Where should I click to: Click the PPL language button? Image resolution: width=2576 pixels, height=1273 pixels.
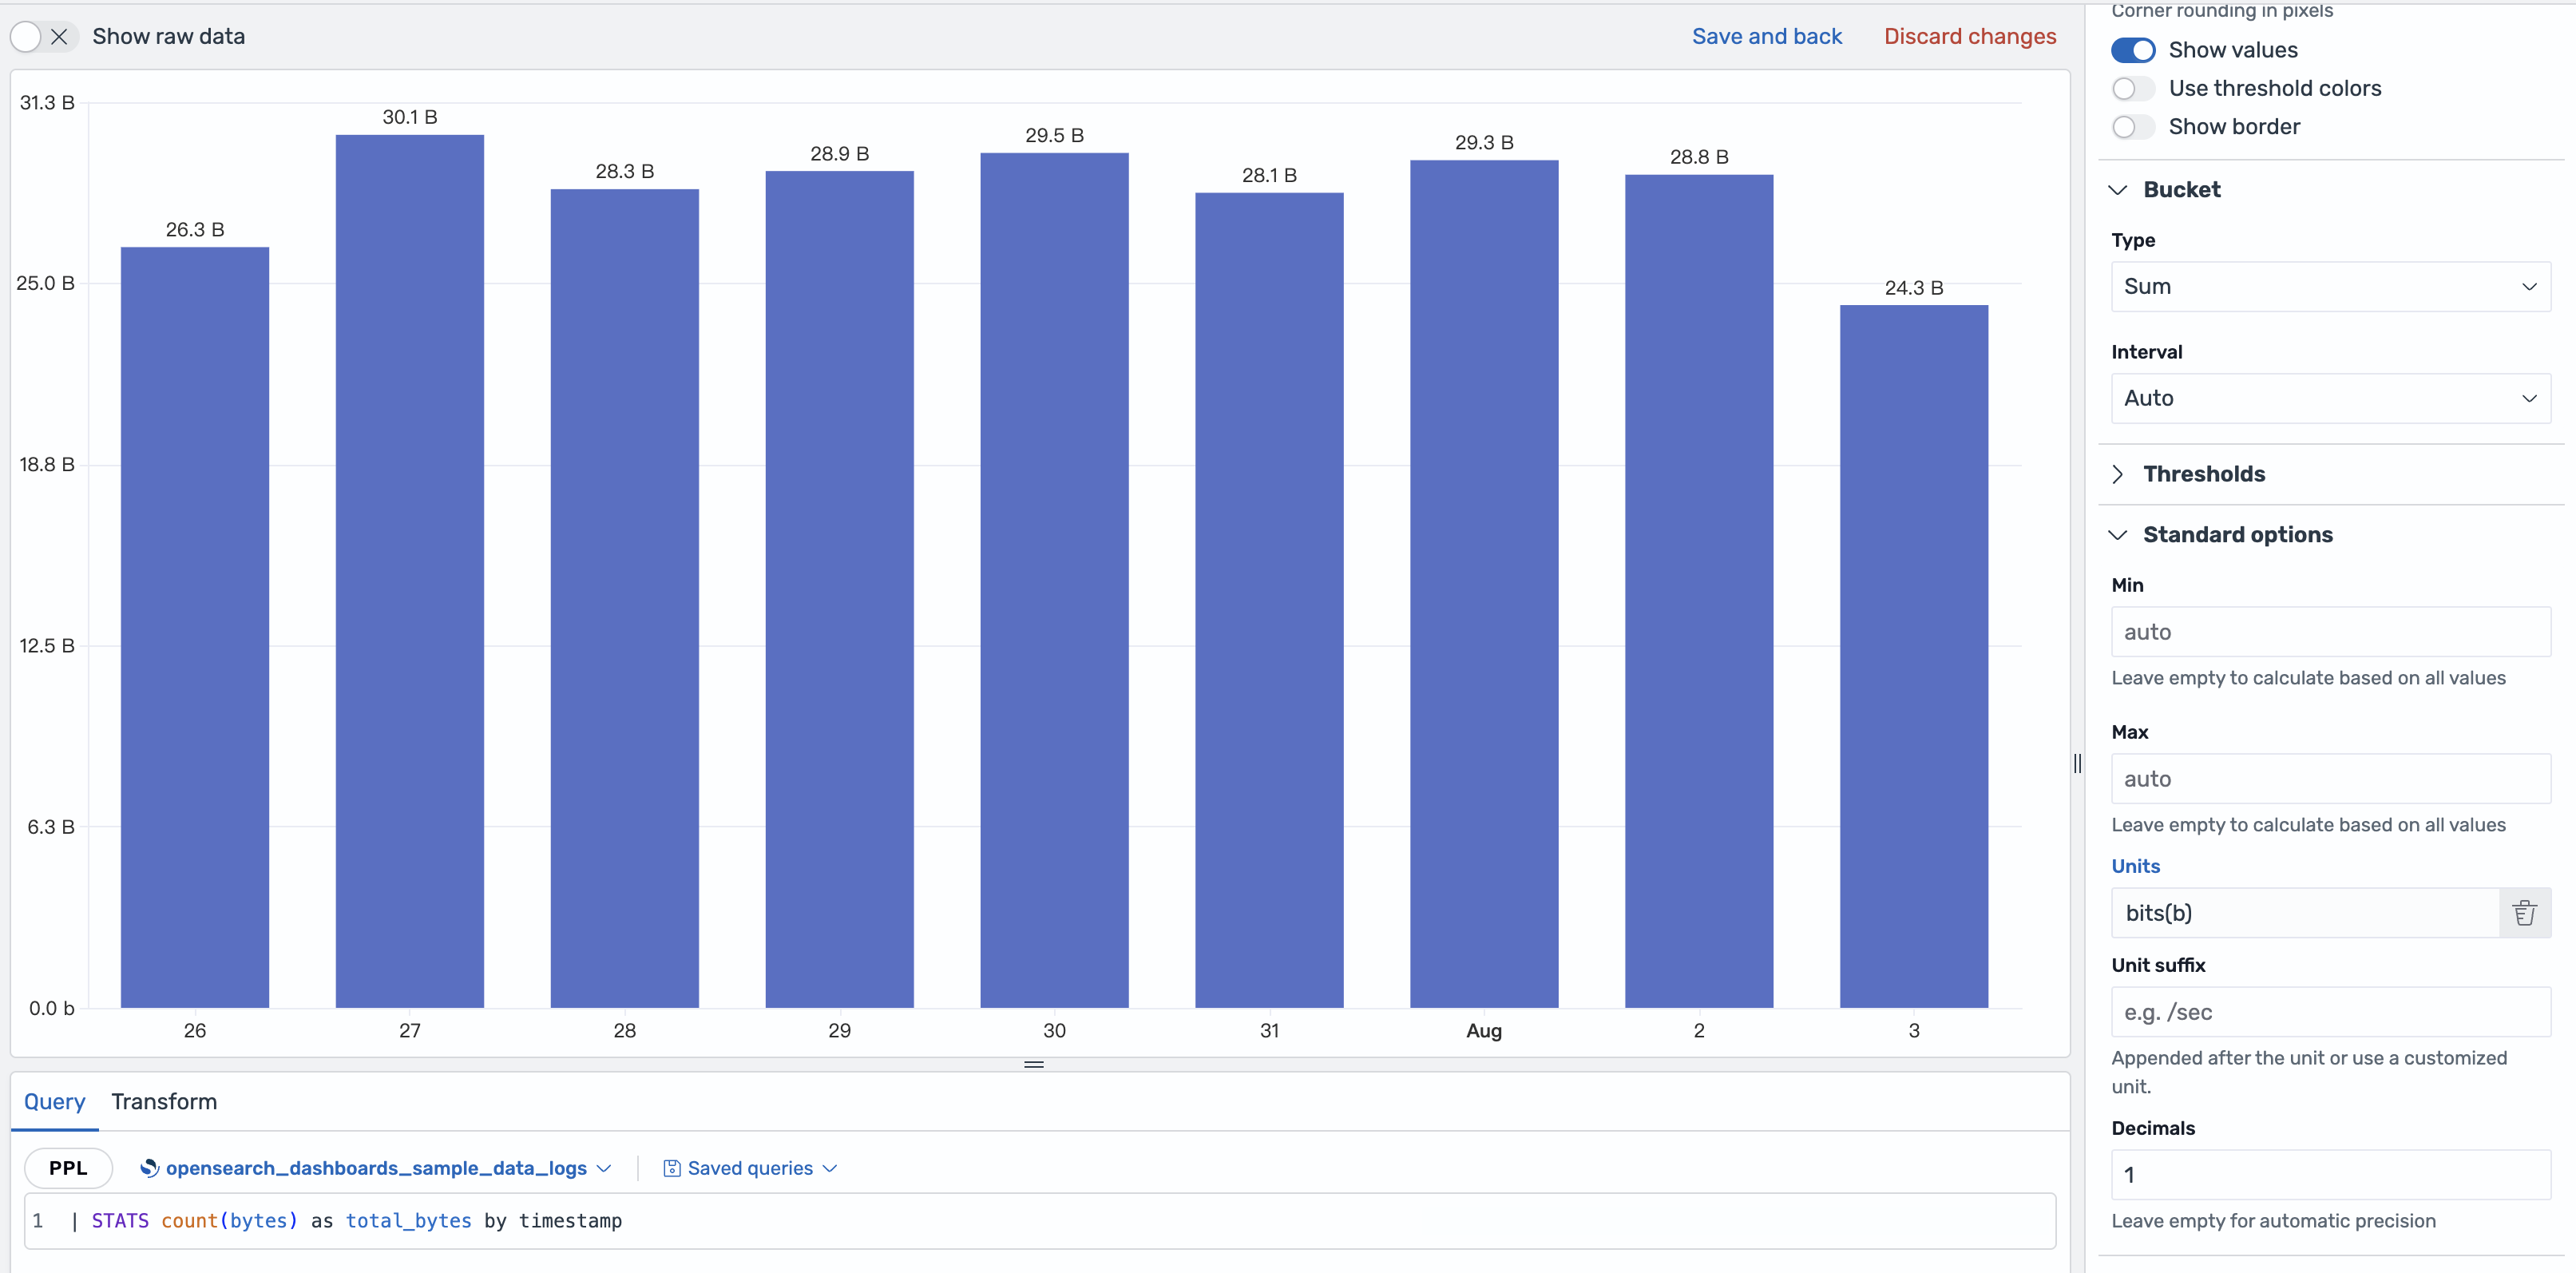[68, 1168]
